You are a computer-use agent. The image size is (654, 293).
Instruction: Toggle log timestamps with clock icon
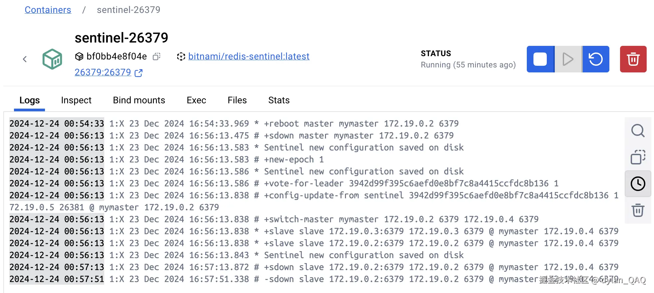[638, 184]
